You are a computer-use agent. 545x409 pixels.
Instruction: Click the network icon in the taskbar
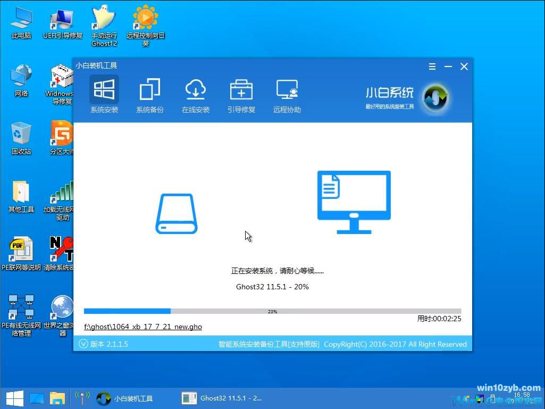pos(82,398)
